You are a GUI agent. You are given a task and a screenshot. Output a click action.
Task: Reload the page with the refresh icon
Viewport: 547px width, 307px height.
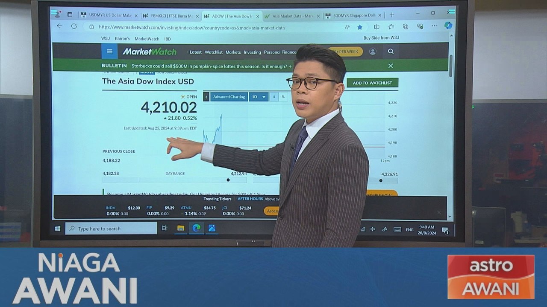74,26
